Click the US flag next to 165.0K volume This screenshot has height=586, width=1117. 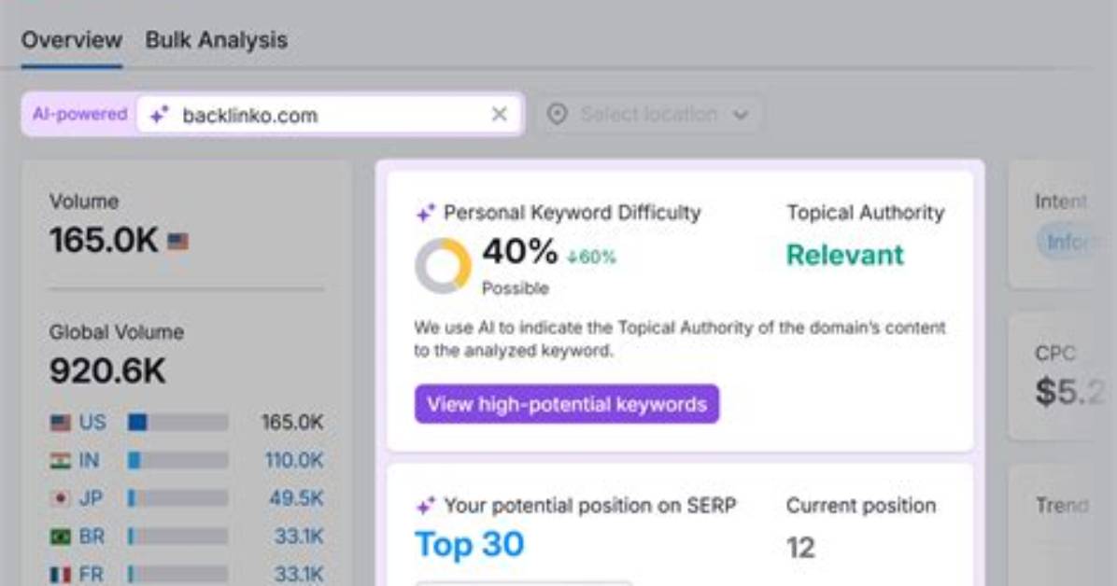pyautogui.click(x=177, y=242)
